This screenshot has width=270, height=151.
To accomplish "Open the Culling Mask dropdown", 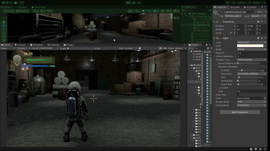I will (x=252, y=105).
